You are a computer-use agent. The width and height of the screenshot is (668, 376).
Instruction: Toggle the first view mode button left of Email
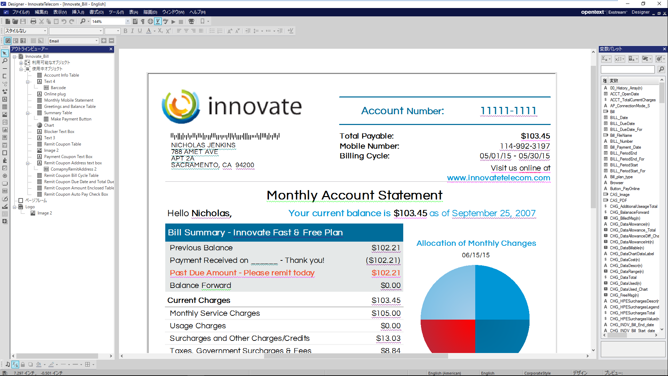pos(8,41)
